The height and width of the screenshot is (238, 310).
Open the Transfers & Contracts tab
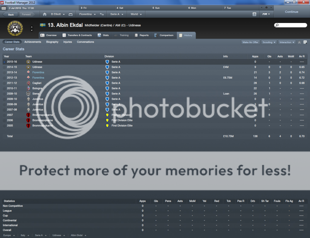77,35
